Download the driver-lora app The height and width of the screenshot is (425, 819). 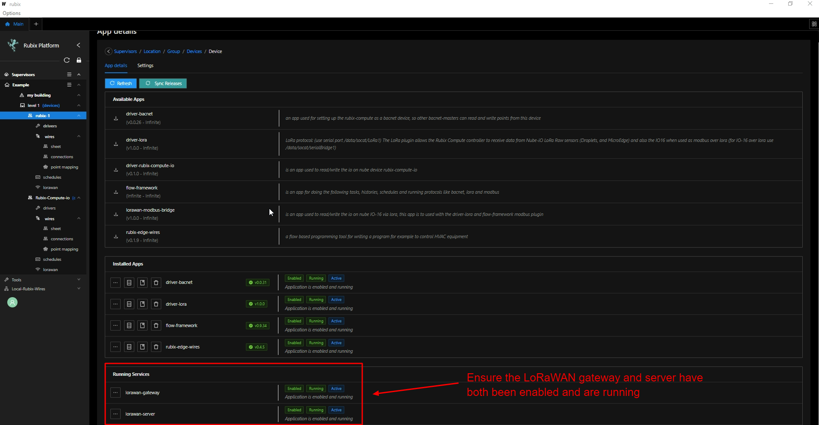116,144
